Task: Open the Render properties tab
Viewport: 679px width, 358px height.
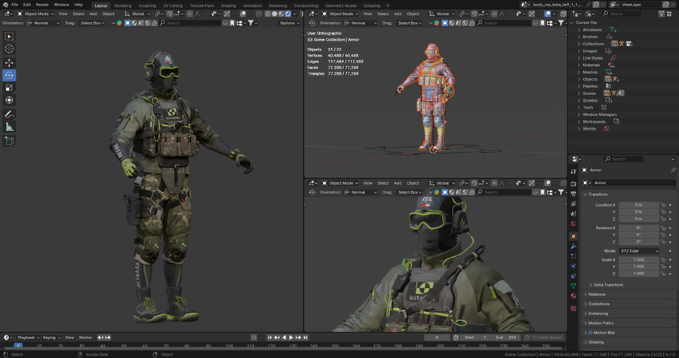Action: coord(573,184)
